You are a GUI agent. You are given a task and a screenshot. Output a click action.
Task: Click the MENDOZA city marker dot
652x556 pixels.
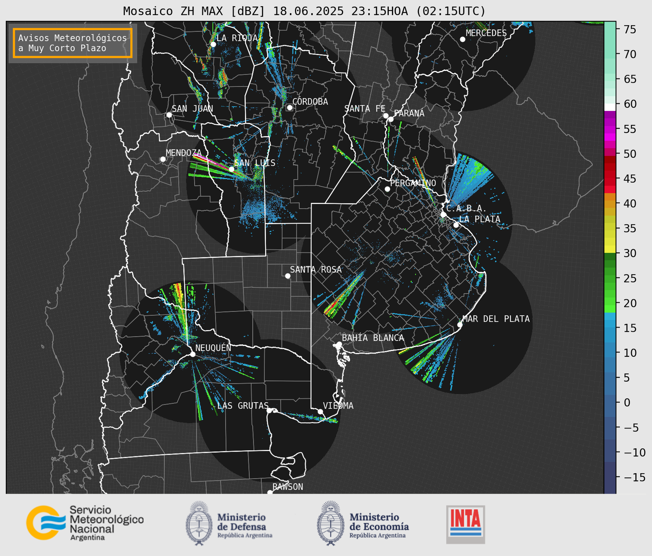click(163, 159)
